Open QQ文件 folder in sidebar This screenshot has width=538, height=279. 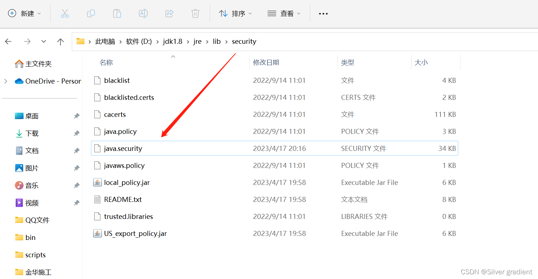[x=37, y=220]
